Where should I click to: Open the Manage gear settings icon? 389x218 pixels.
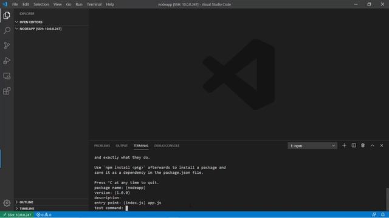click(x=7, y=203)
